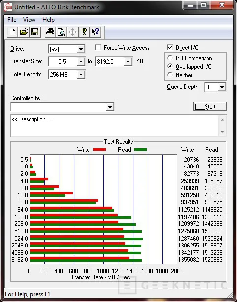Click the 512.0 transfer size row label
Image resolution: width=237 pixels, height=302 pixels.
[x=21, y=231]
